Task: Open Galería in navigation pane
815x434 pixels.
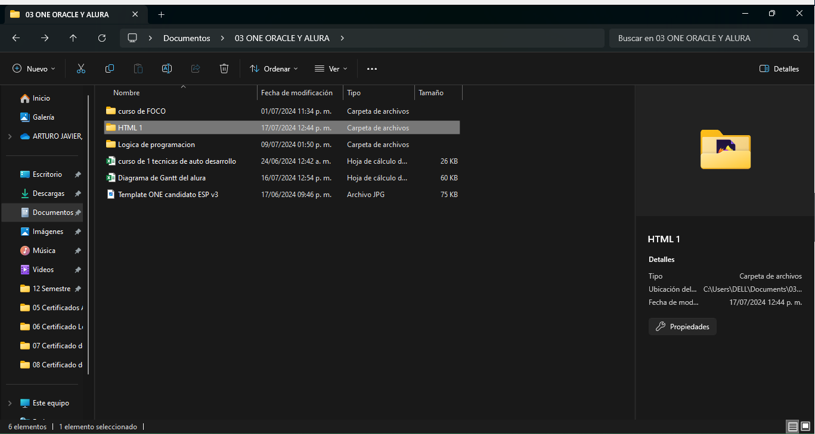Action: 43,117
